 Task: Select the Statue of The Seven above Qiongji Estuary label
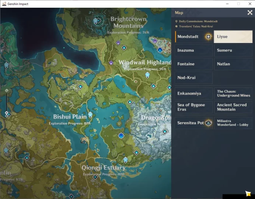click(x=125, y=160)
